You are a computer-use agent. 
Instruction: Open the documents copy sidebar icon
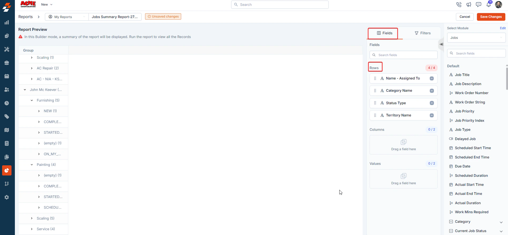coord(7,157)
